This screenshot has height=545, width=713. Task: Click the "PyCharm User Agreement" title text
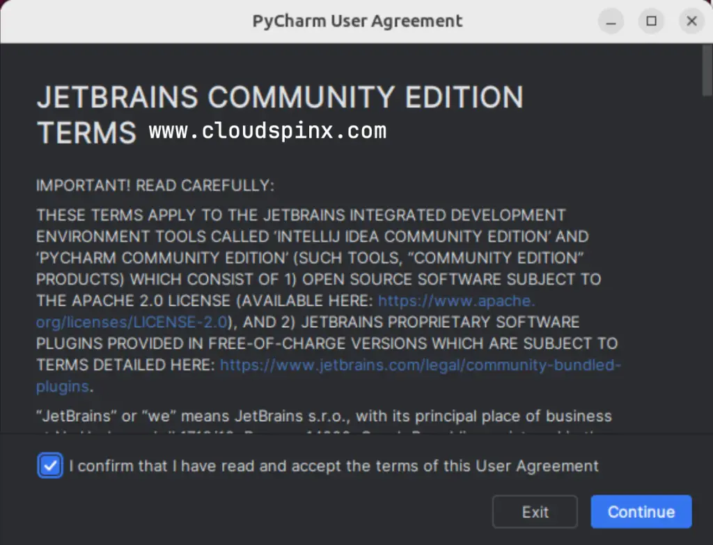click(357, 21)
